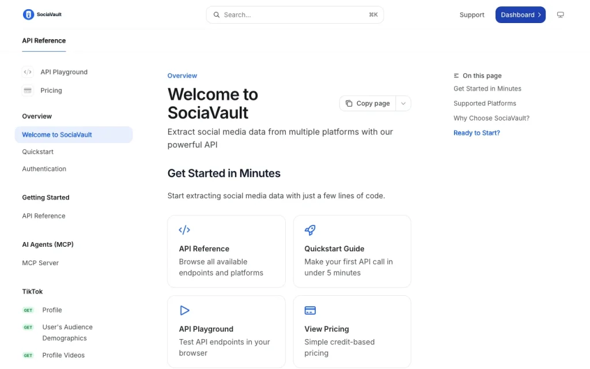Open the Dashboard button
Viewport: 590px width, 369px height.
(x=520, y=14)
